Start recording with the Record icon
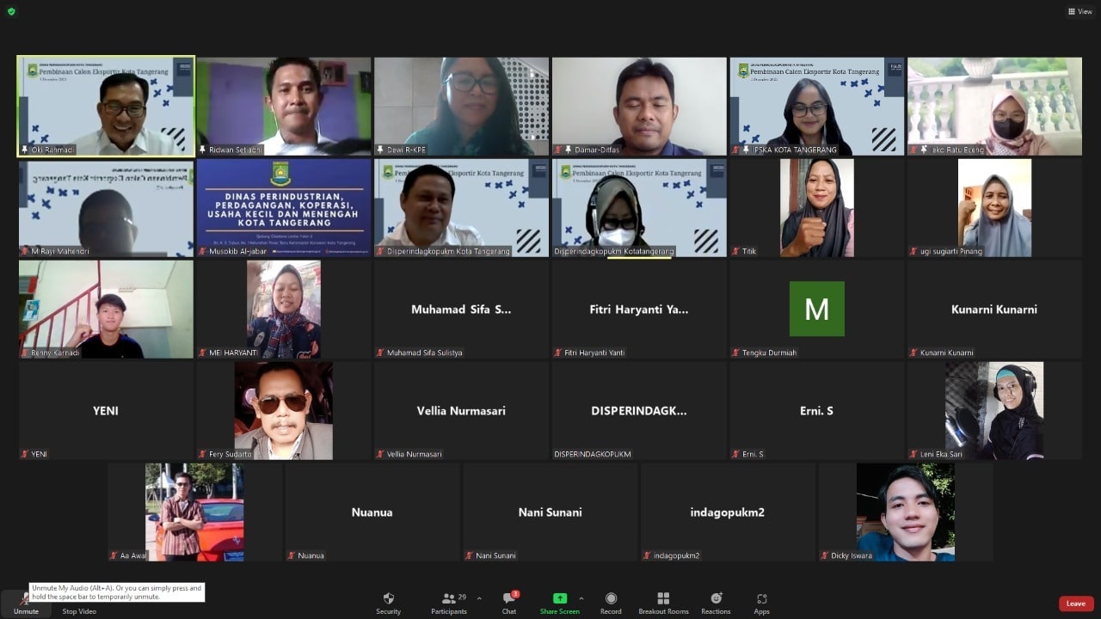Screen dimensions: 1101x619 pos(611,599)
